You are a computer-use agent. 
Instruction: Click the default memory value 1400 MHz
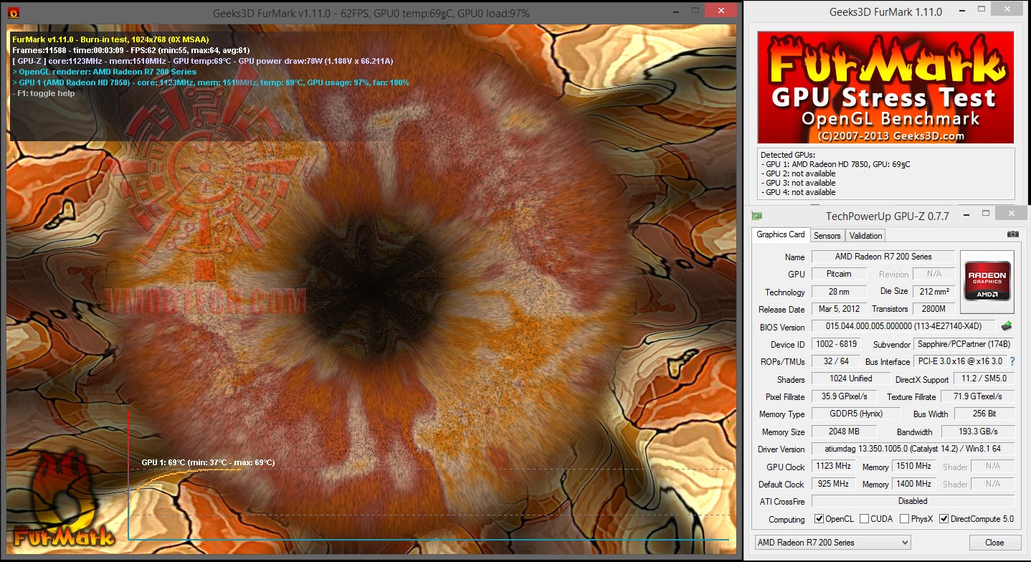coord(913,484)
